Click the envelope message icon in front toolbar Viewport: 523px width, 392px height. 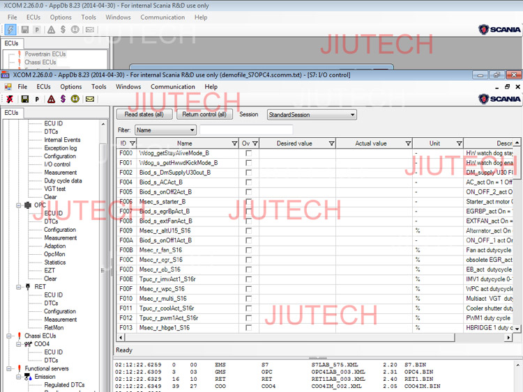(90, 99)
